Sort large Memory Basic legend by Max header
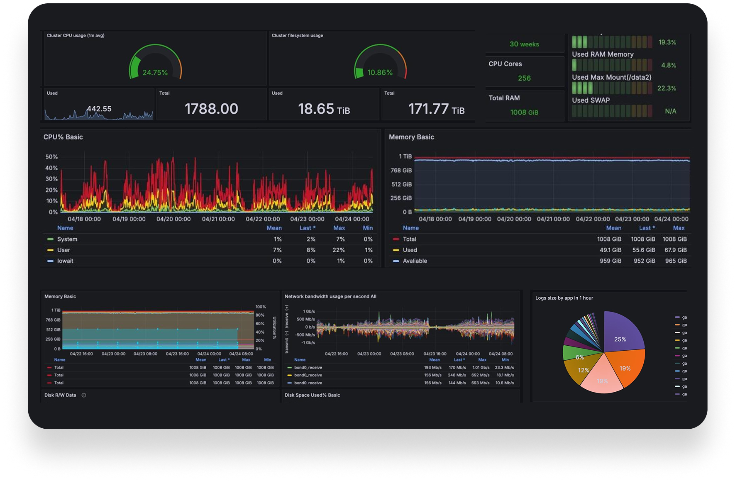The width and height of the screenshot is (735, 481). 679,228
